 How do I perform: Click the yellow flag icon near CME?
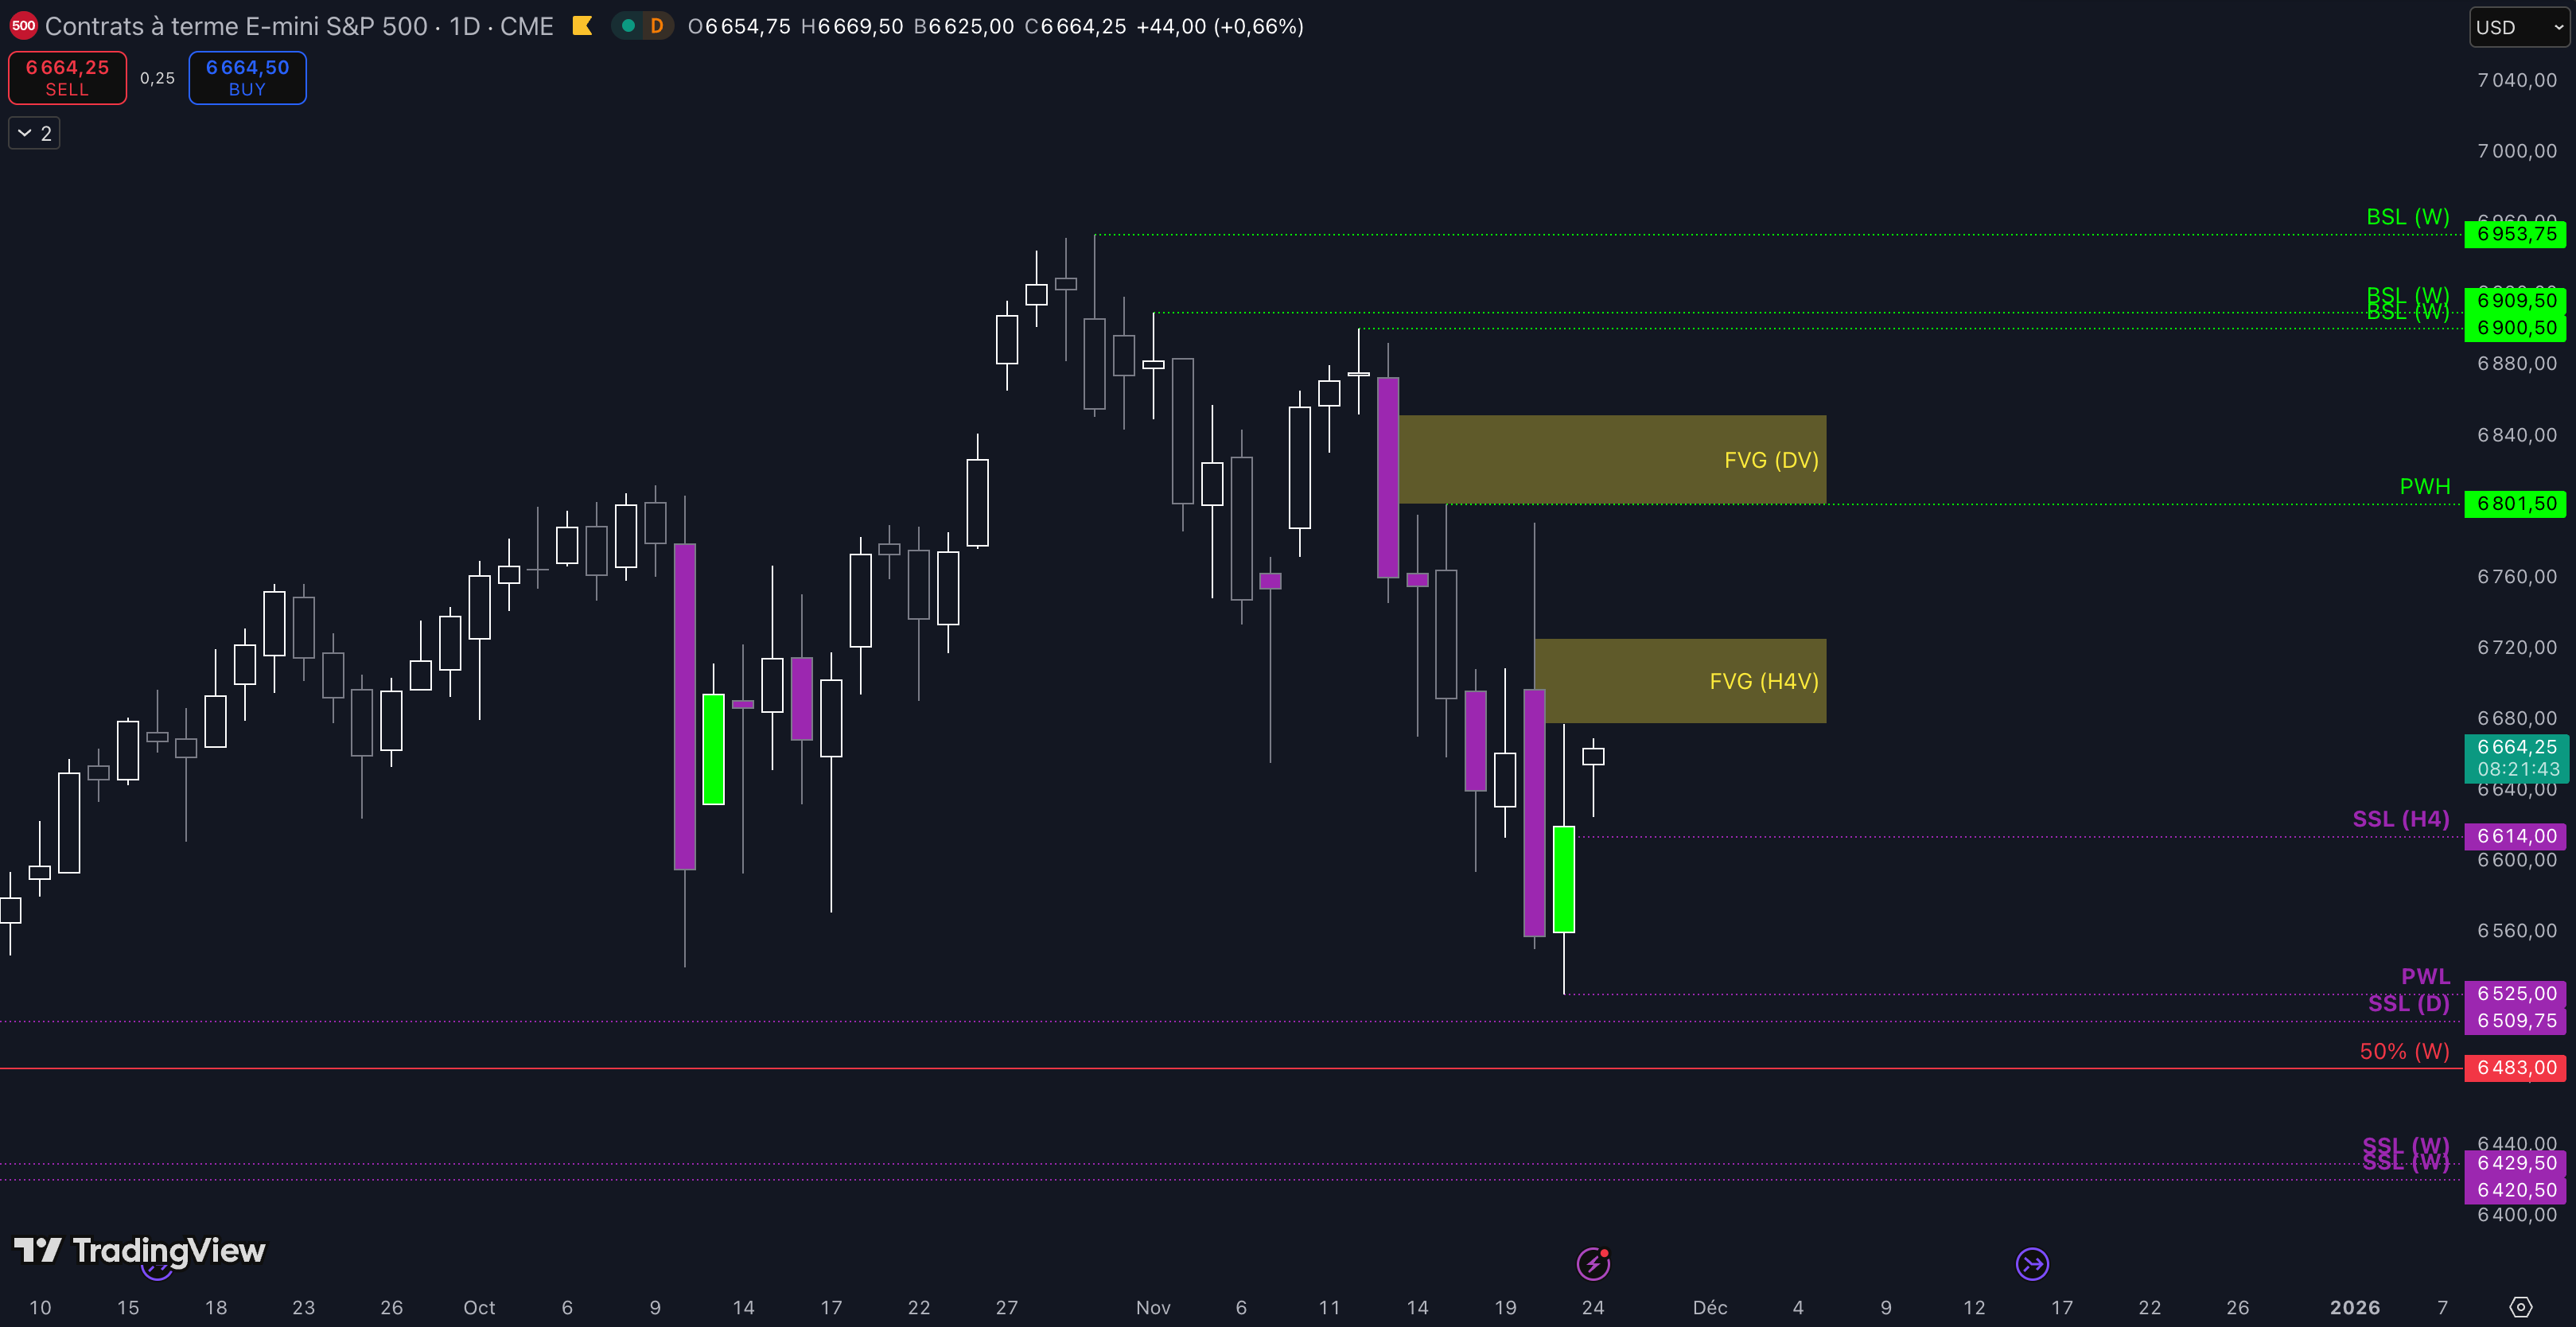(x=582, y=26)
